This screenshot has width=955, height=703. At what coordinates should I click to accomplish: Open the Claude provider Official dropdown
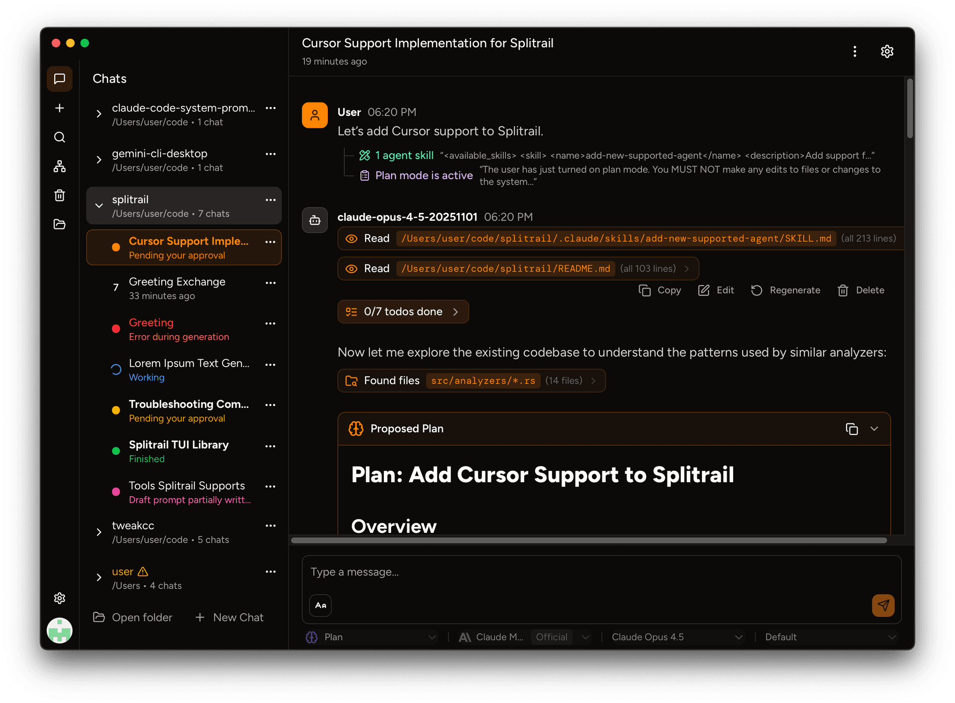click(524, 637)
